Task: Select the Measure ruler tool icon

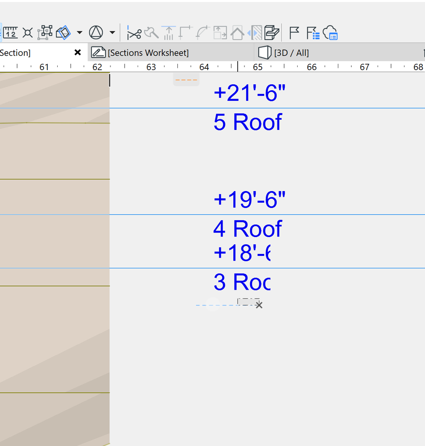Action: pos(10,33)
